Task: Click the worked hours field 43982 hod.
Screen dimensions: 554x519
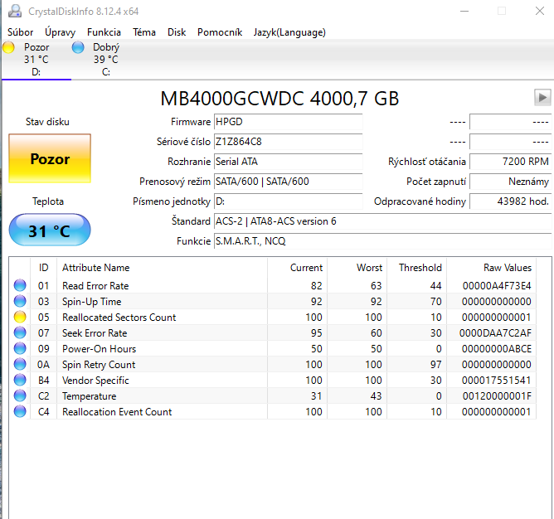Action: (x=511, y=201)
